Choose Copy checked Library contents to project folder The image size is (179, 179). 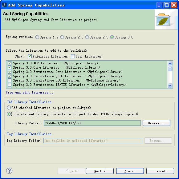tap(9, 114)
